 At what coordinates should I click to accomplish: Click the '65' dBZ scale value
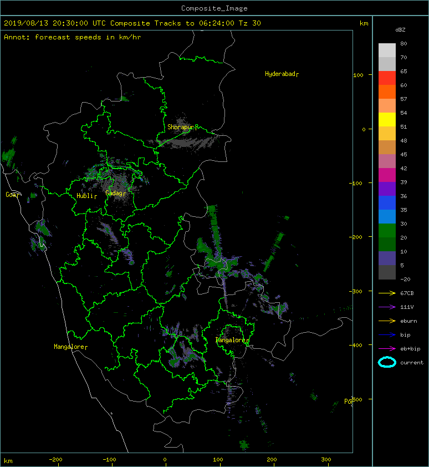404,71
